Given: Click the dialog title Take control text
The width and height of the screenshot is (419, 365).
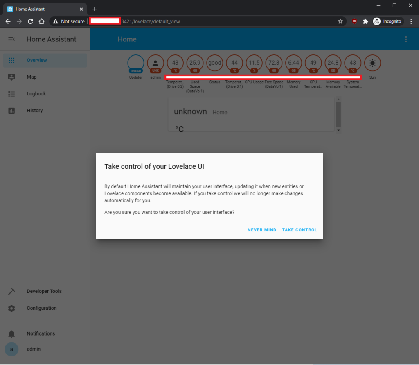Looking at the screenshot, I should coord(154,167).
